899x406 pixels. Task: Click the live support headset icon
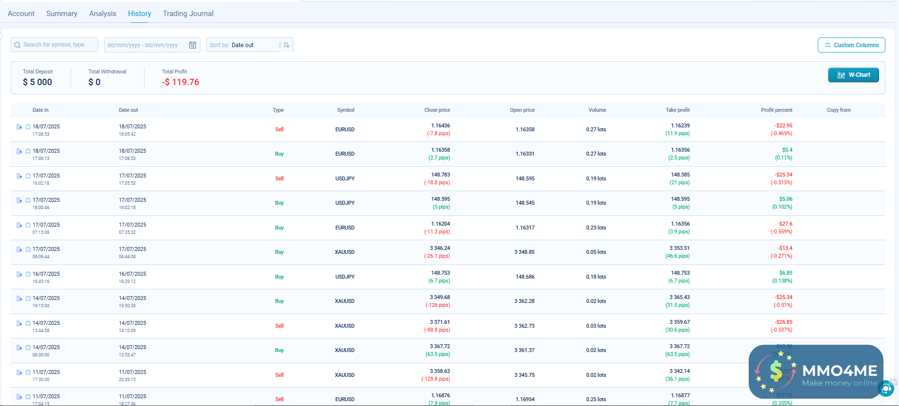click(x=886, y=388)
